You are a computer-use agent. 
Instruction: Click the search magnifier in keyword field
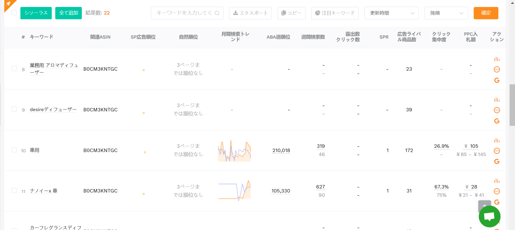tap(217, 13)
